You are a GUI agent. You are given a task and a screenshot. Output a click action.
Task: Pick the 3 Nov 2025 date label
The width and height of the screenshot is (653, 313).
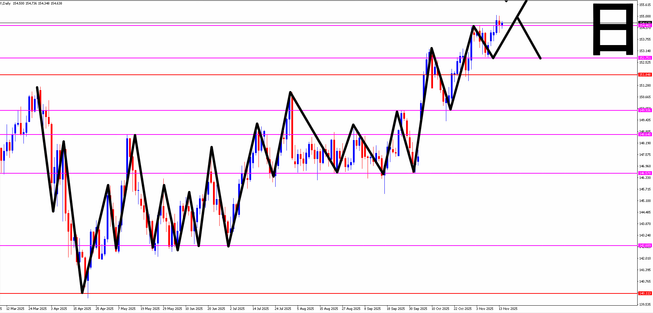coord(485,309)
